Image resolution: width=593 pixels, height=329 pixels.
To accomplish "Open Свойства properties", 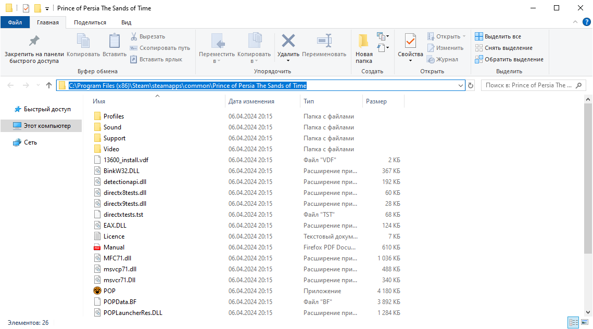I will (x=410, y=48).
